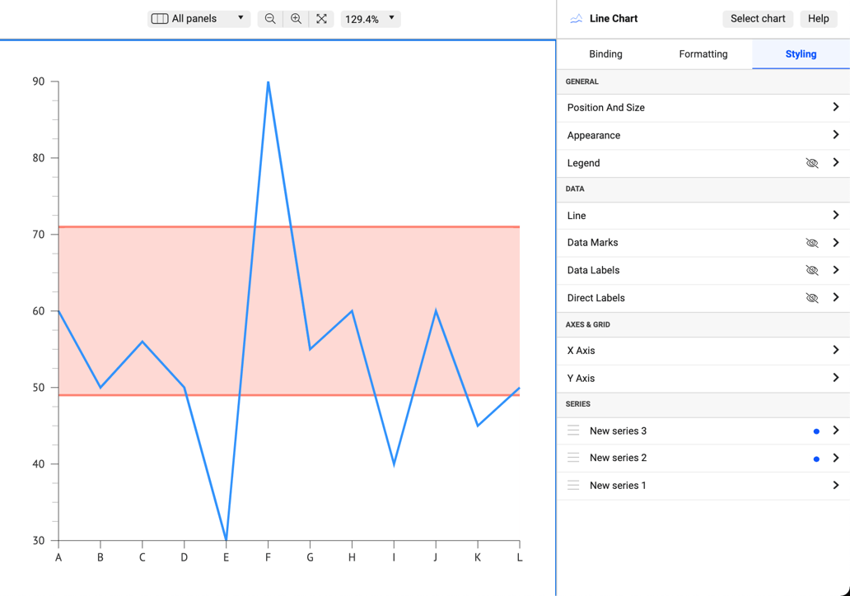Click the drag handle of New series 2

click(x=573, y=458)
